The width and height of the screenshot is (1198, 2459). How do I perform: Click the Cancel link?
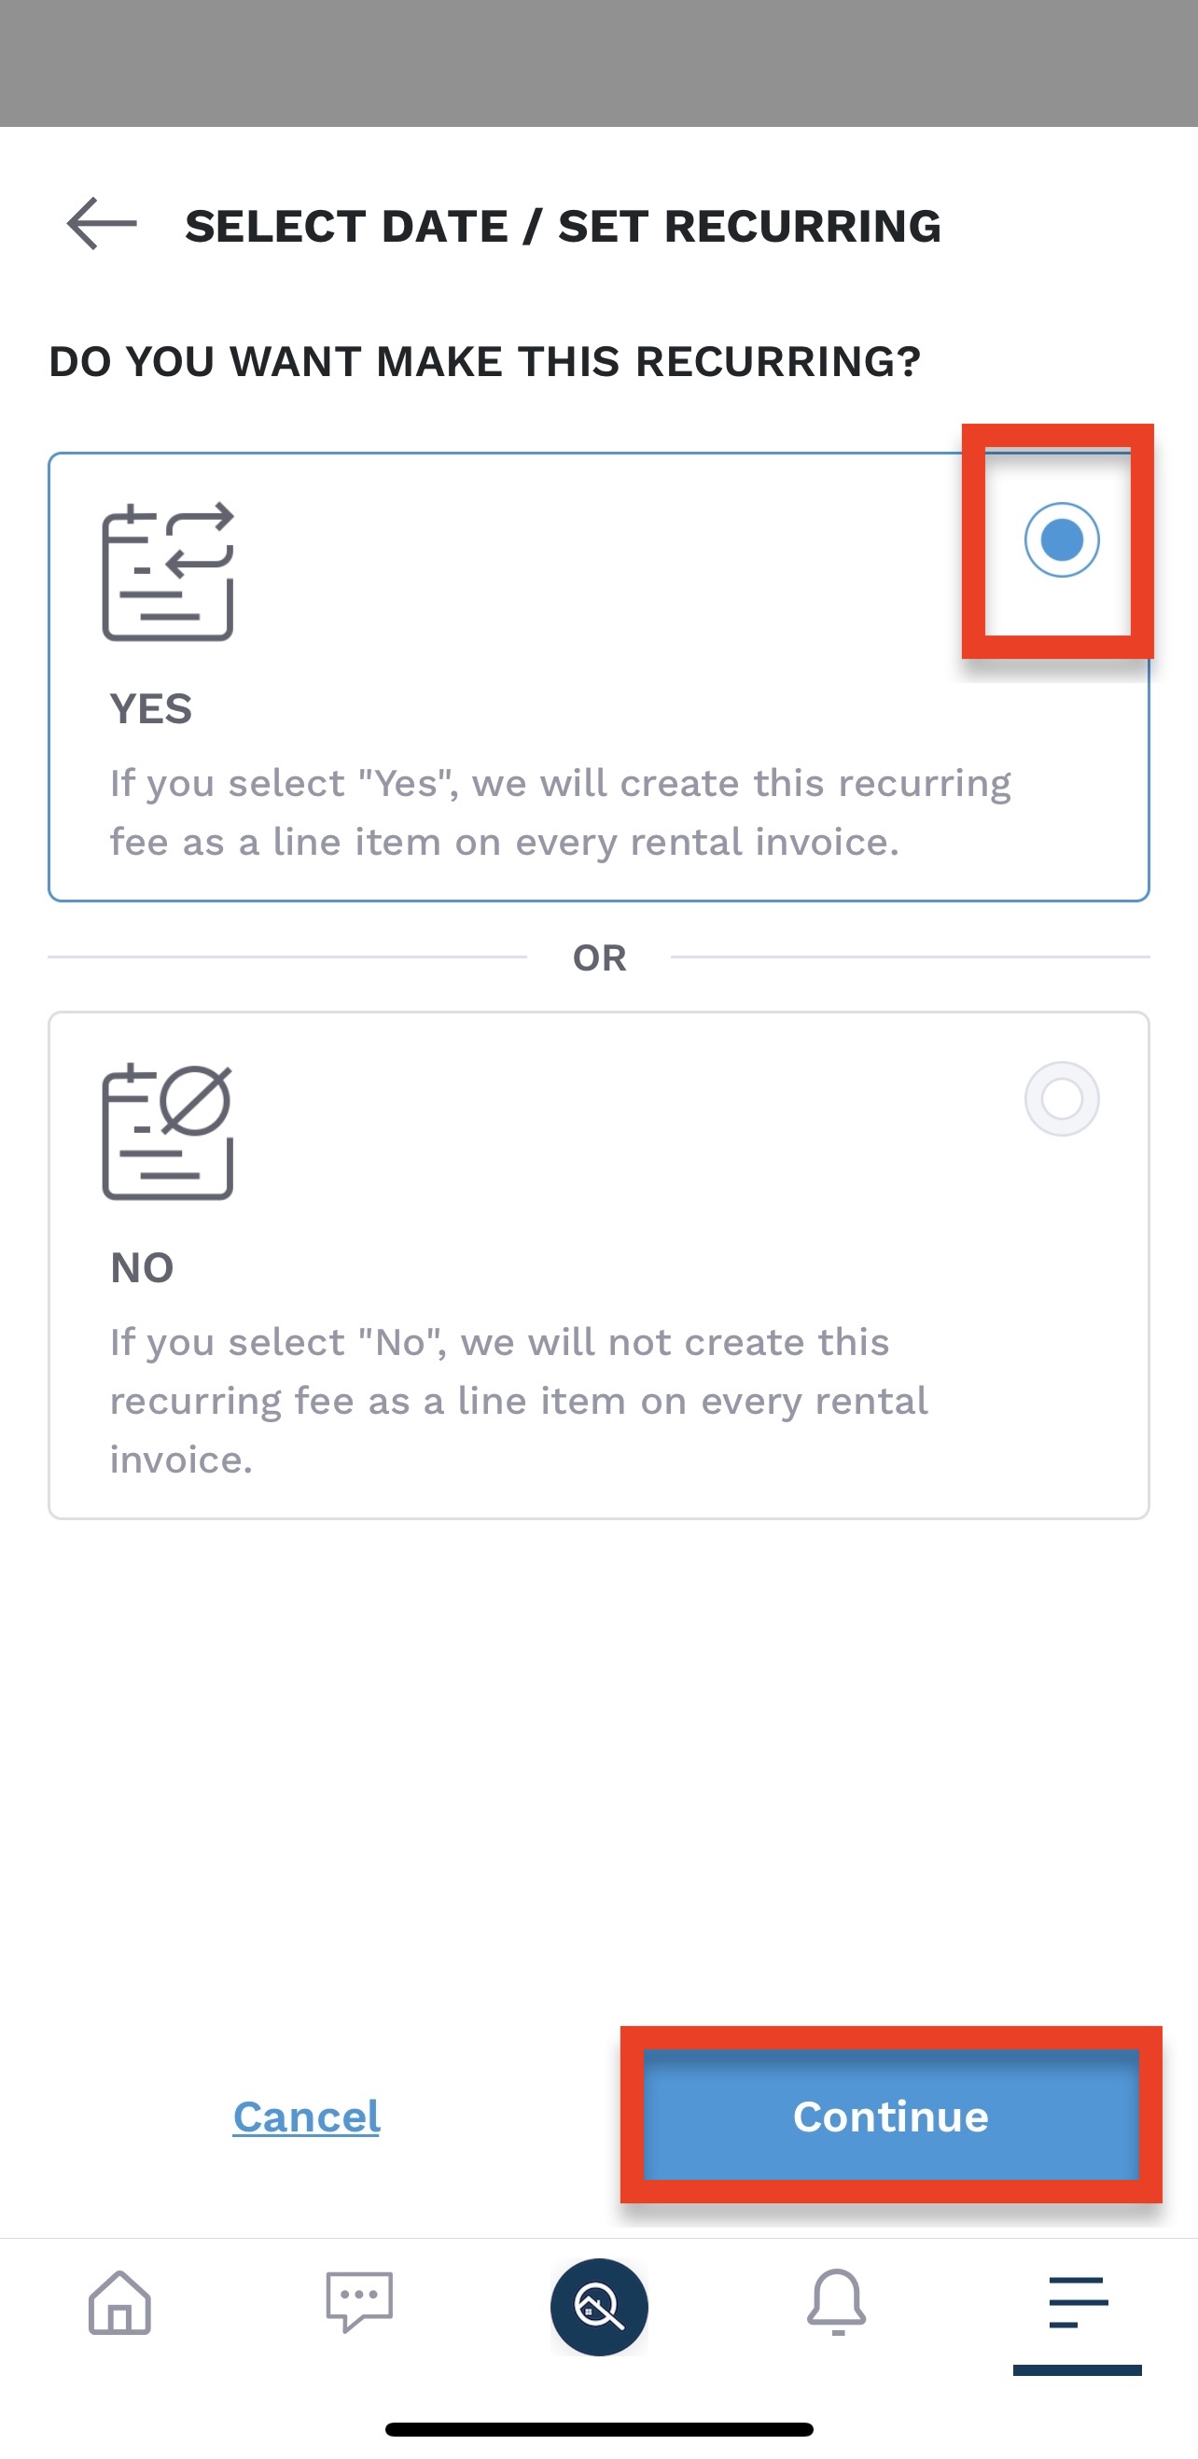point(306,2117)
